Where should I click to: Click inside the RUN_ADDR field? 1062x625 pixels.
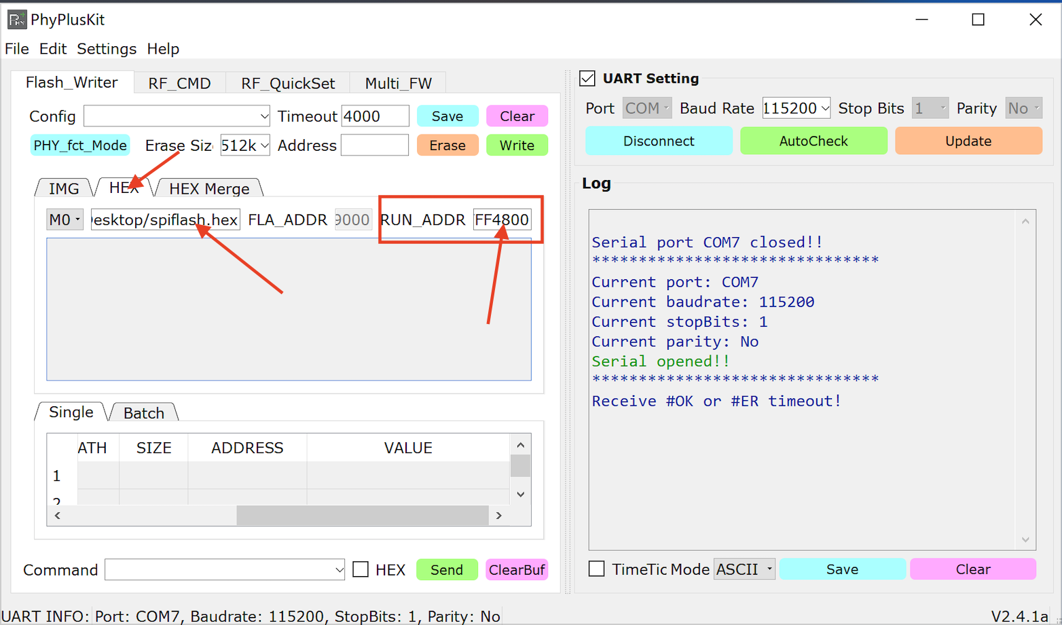(502, 219)
